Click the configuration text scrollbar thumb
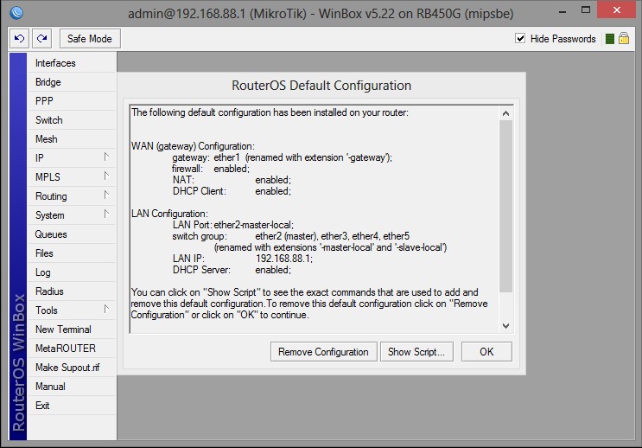 click(x=505, y=206)
